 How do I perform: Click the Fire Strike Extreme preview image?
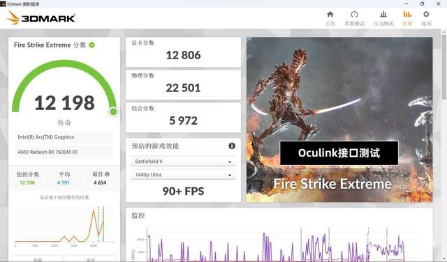click(x=339, y=120)
